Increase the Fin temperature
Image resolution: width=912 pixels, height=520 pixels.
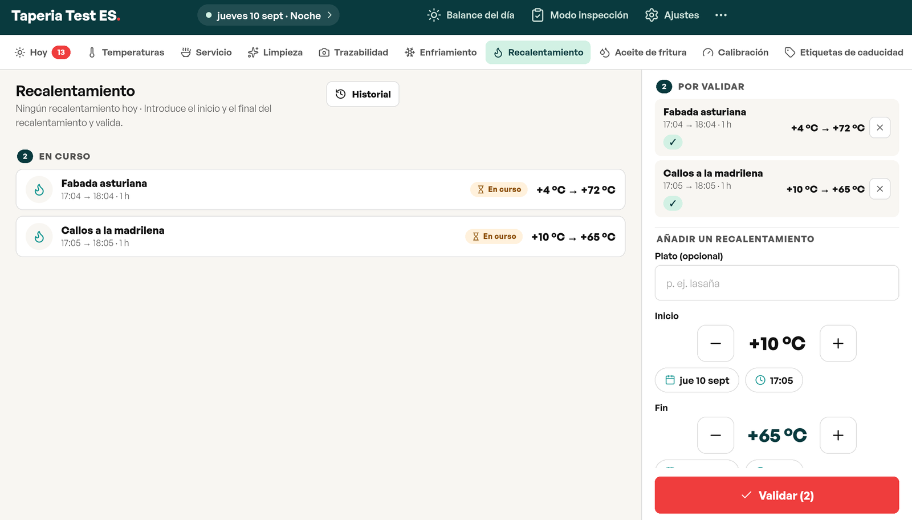click(x=838, y=435)
